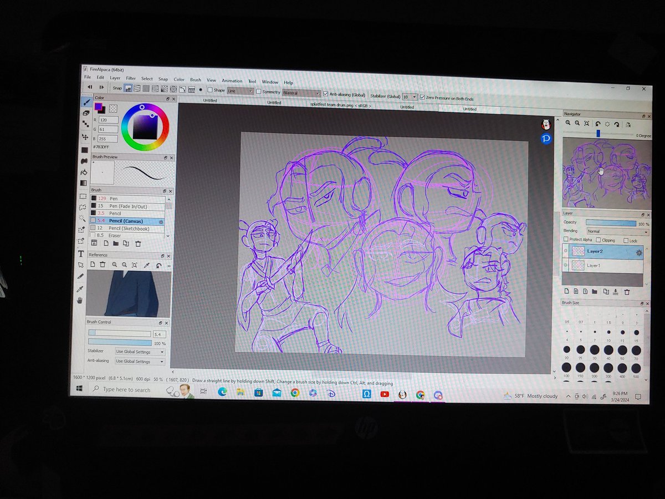Merge layer down using the Layer panel icon

[616, 292]
